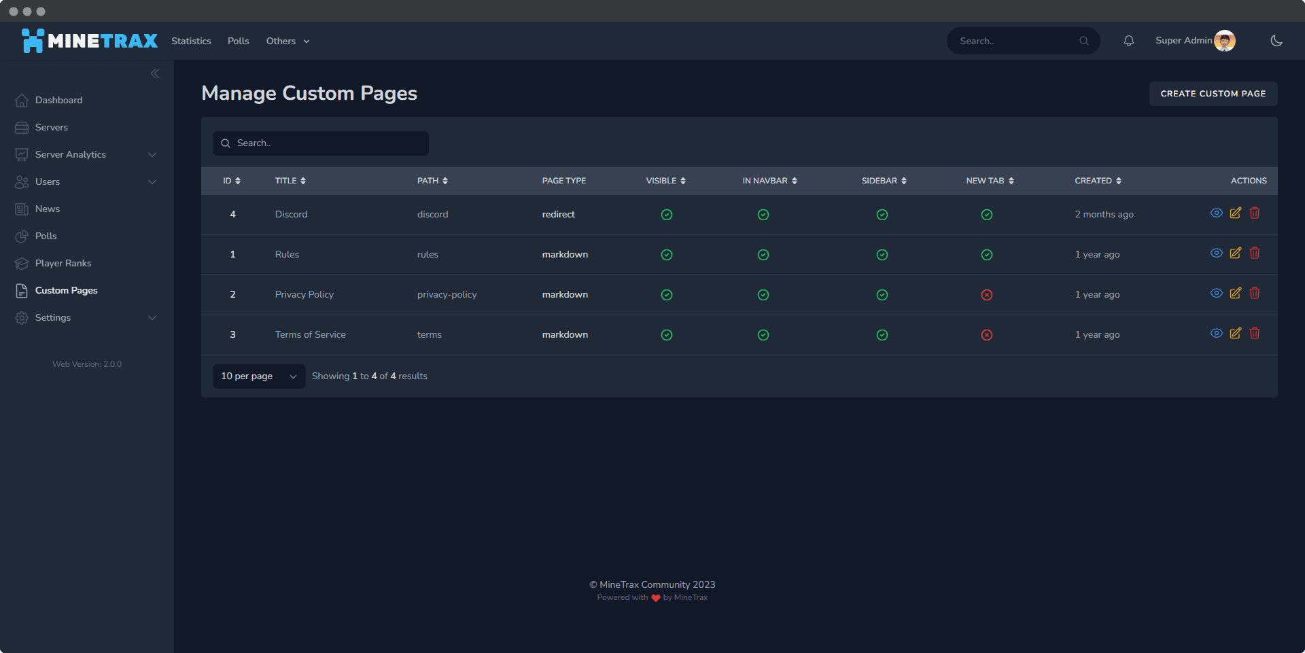Screen dimensions: 1305x653
Task: Collapse the sidebar with double-chevron icon
Action: (155, 73)
